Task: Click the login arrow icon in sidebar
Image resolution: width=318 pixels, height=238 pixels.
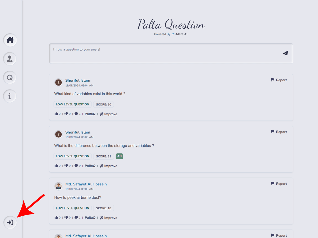Action: pos(10,222)
